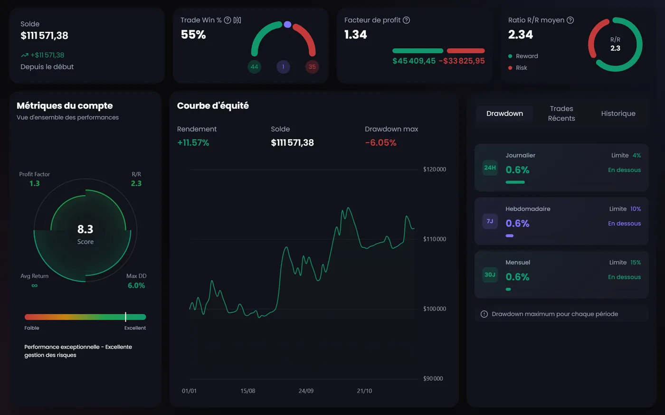Click the purple dot on win rate gauge
This screenshot has width=665, height=415.
tap(287, 24)
